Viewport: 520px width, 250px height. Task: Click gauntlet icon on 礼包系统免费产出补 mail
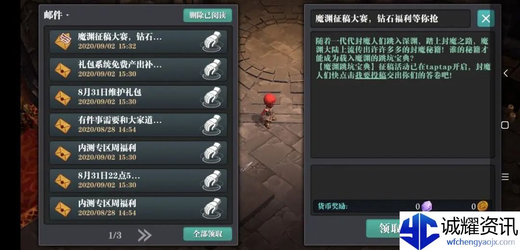pos(212,70)
